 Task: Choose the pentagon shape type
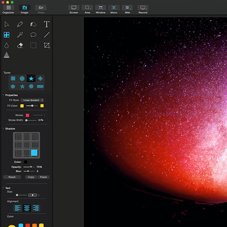click(x=13, y=86)
